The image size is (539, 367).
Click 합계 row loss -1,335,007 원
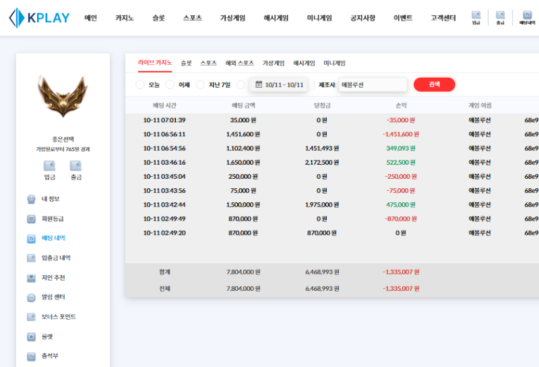coord(401,272)
